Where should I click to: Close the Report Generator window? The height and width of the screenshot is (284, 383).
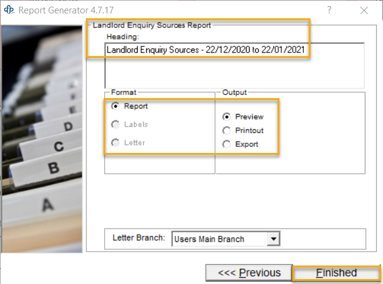pos(364,10)
